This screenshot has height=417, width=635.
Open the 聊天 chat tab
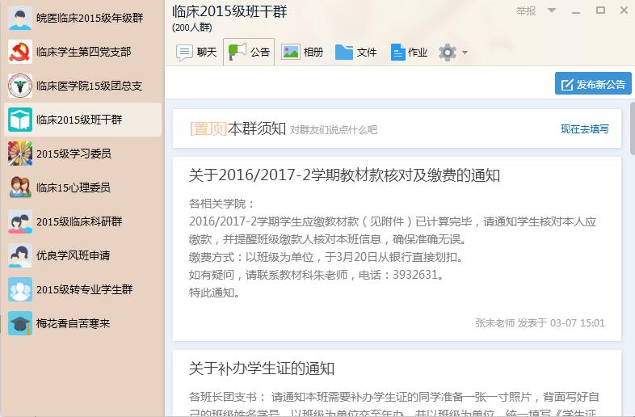(x=197, y=53)
